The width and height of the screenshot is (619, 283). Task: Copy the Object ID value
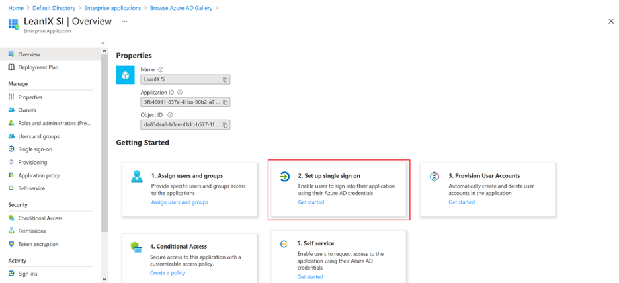click(225, 125)
